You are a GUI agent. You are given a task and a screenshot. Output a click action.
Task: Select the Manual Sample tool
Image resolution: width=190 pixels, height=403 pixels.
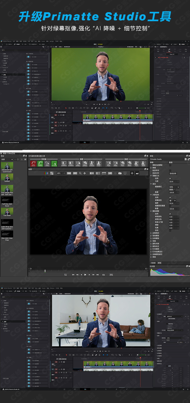40,164
